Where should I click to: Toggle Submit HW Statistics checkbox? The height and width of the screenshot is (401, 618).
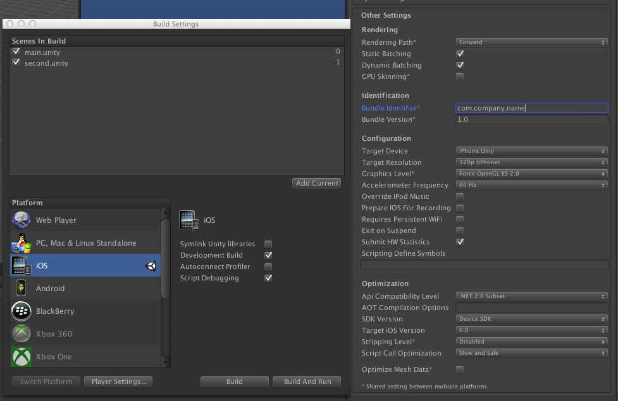coord(460,242)
